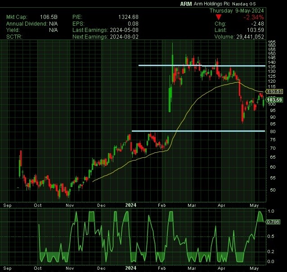Click the 0.786 indicator value tag
The width and height of the screenshot is (287, 272).
(273, 222)
